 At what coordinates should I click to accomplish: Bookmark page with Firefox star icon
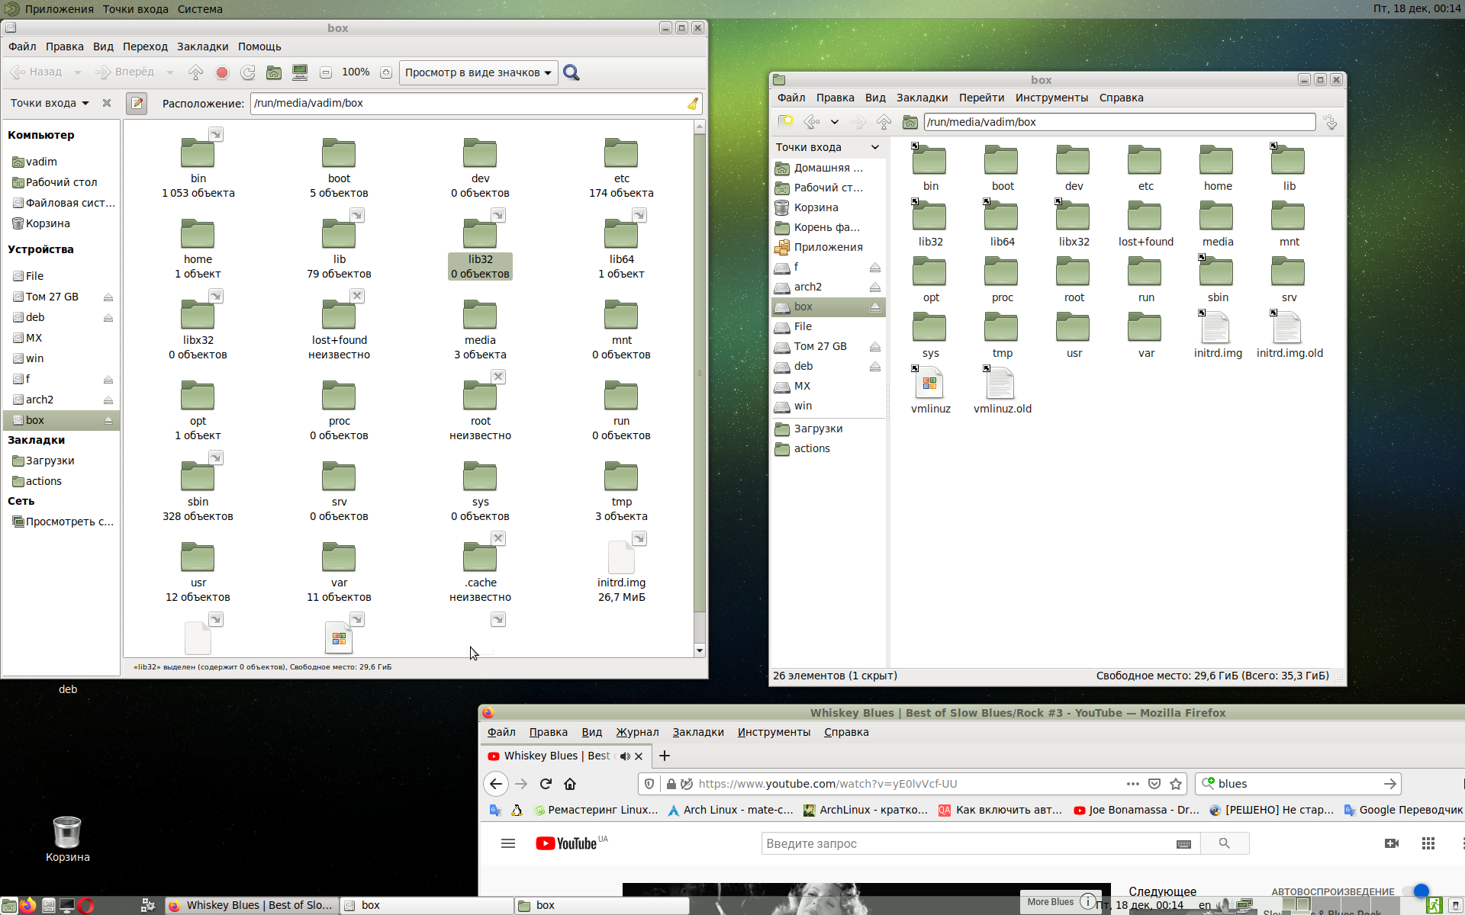(x=1176, y=784)
